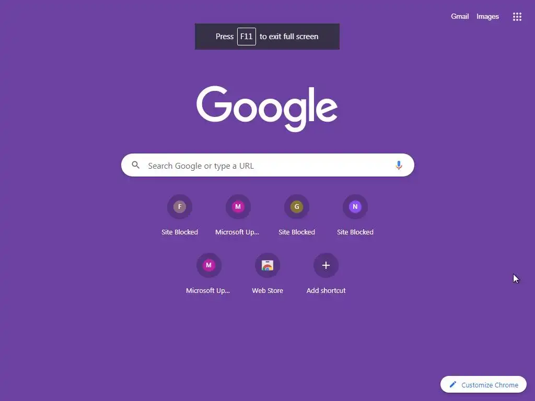Image resolution: width=535 pixels, height=401 pixels.
Task: Open the 'F' Site Blocked shortcut icon
Action: pyautogui.click(x=180, y=207)
